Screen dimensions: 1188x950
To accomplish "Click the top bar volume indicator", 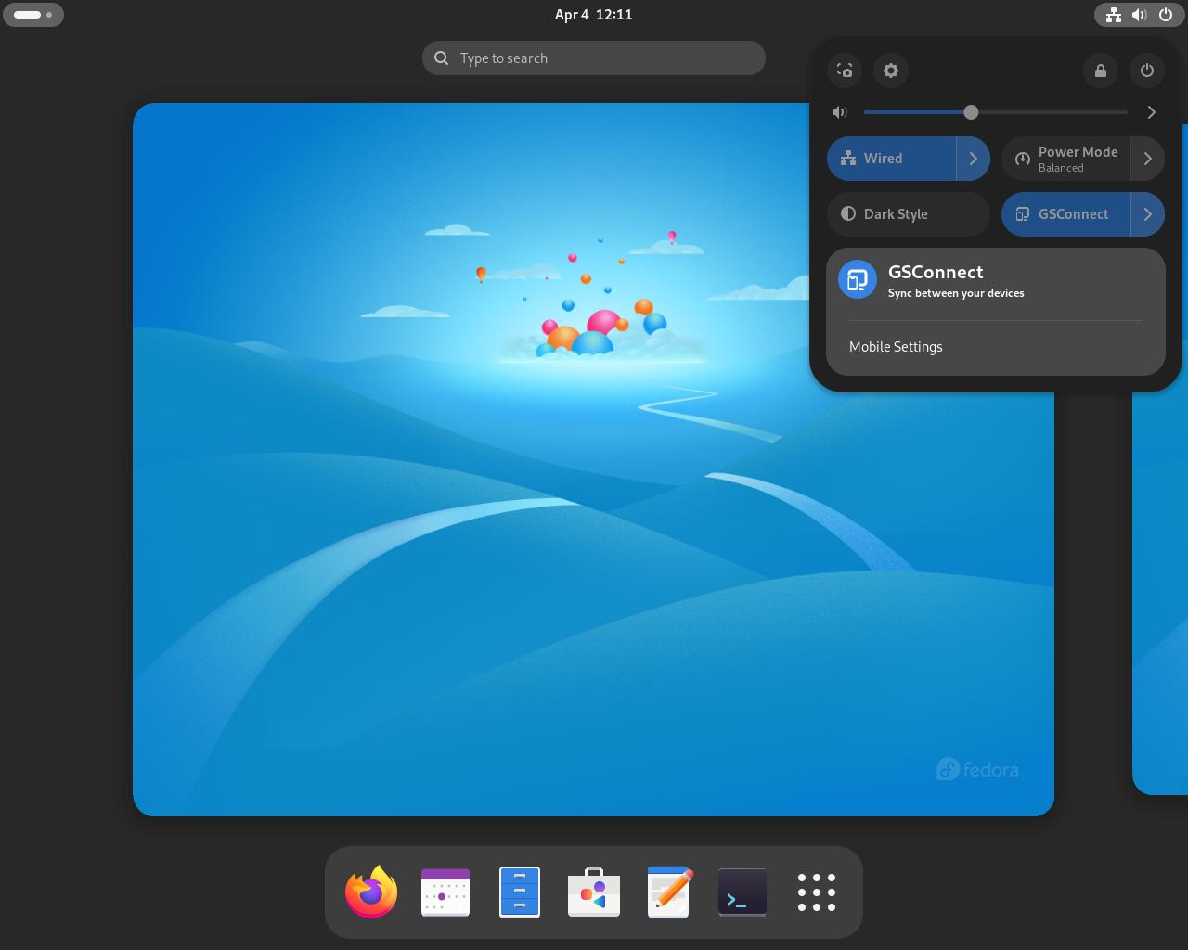I will click(1140, 15).
